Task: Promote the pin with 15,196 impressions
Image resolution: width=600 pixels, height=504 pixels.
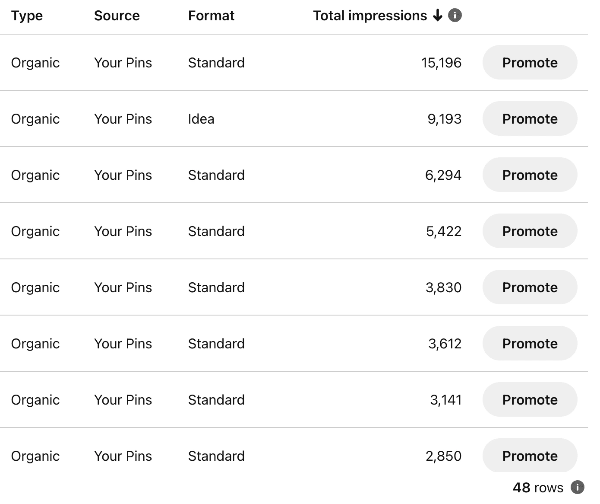Action: pos(530,62)
